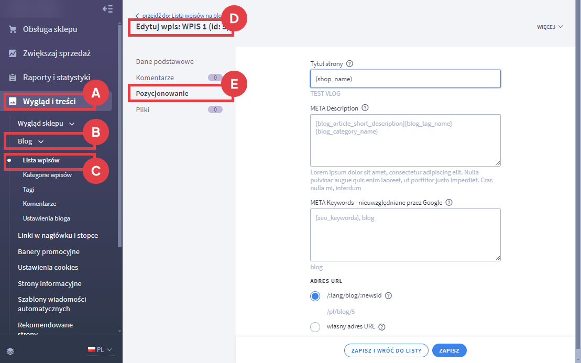Click the shopping cart icon for Obsługa sklepu
Screen dimensions: 581x363
(13, 29)
